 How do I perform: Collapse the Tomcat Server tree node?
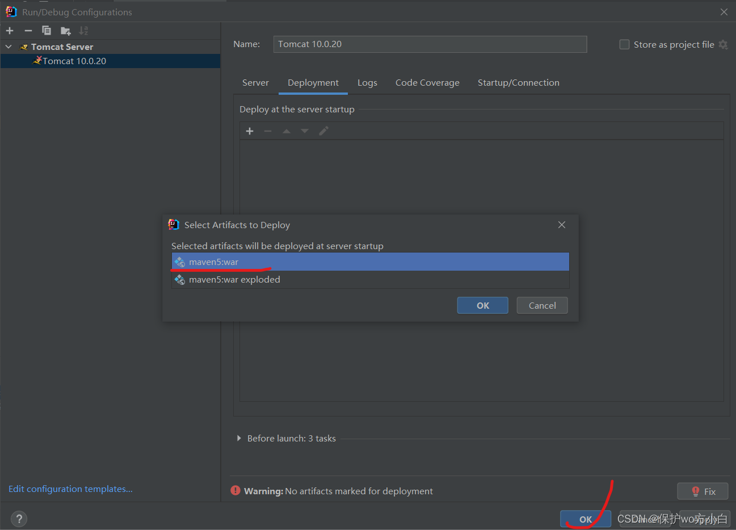tap(9, 47)
